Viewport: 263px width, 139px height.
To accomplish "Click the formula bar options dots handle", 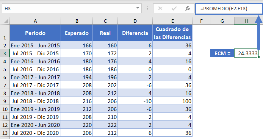I will click(147, 8).
